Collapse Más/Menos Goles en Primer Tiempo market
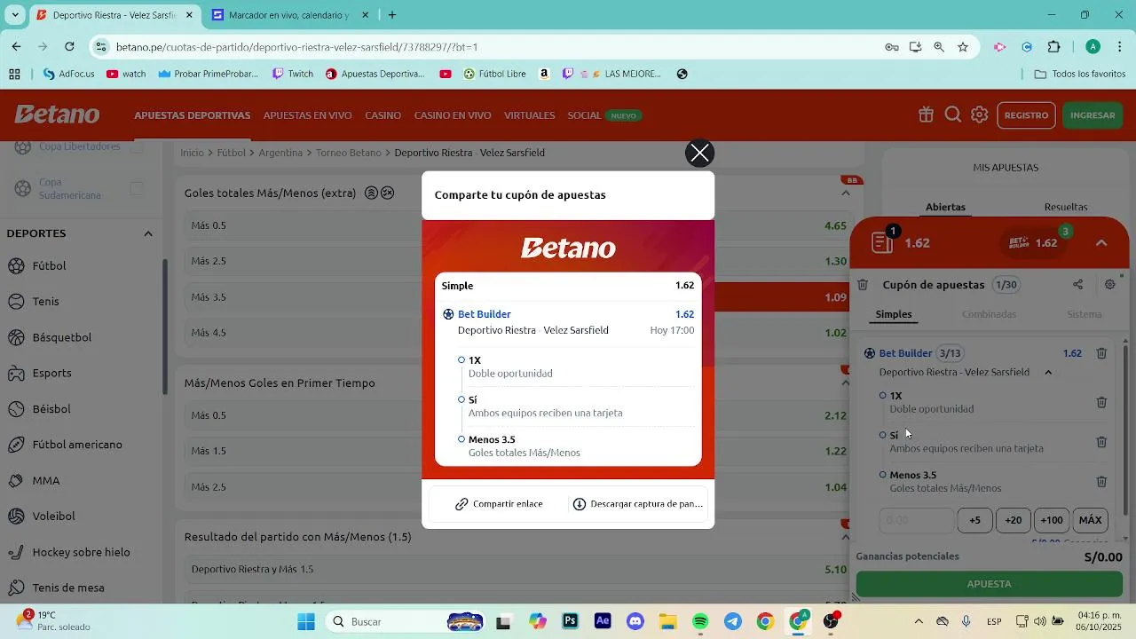Viewport: 1136px width, 639px height. coord(846,383)
